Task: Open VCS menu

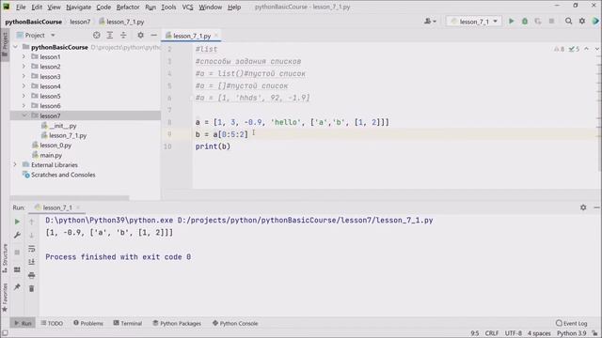Action: (x=187, y=7)
